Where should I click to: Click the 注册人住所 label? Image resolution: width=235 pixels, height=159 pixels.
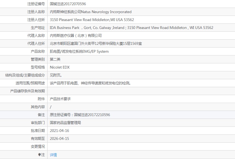click(x=36, y=20)
